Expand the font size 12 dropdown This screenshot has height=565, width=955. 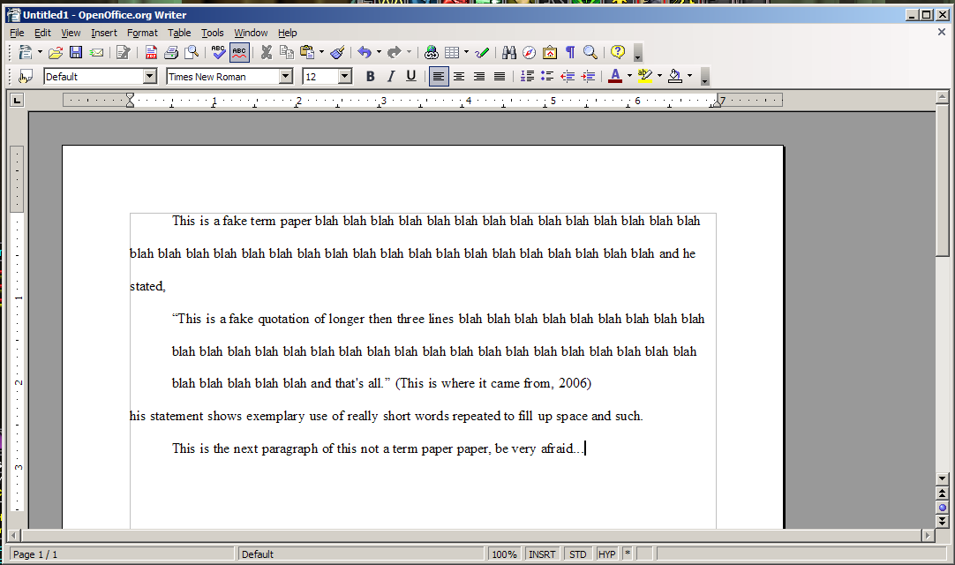pos(345,77)
